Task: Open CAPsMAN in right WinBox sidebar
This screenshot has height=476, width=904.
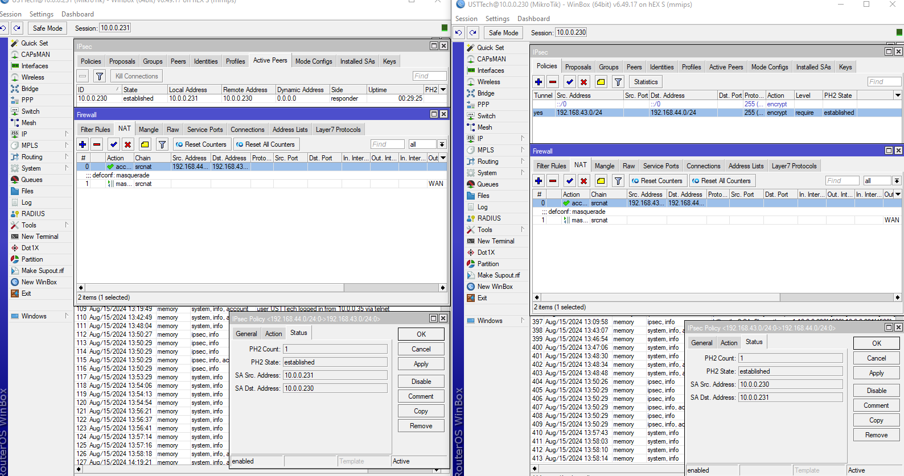Action: tap(491, 59)
